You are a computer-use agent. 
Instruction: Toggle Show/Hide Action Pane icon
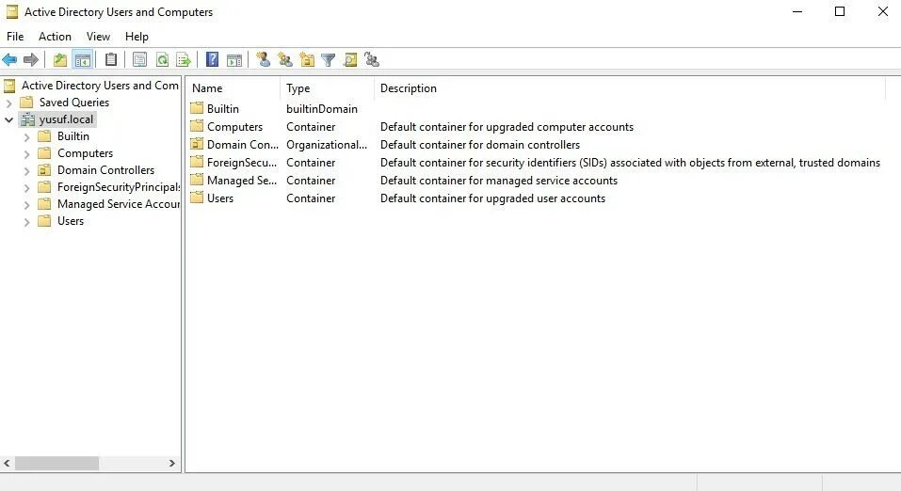[x=234, y=59]
